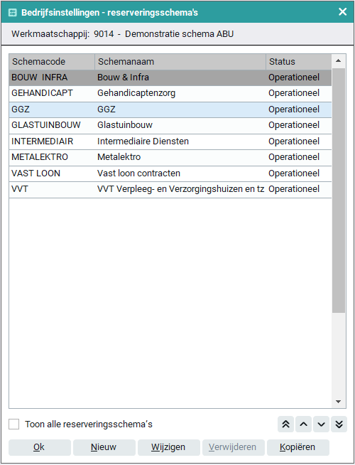Enable Toon alle reserveringsschema's checkbox

point(14,424)
